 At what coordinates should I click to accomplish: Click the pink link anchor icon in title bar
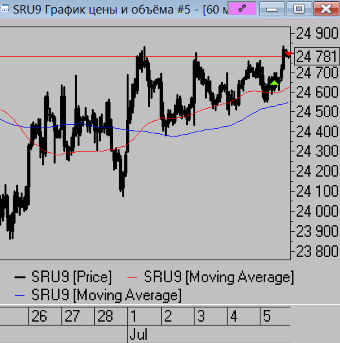pos(241,9)
